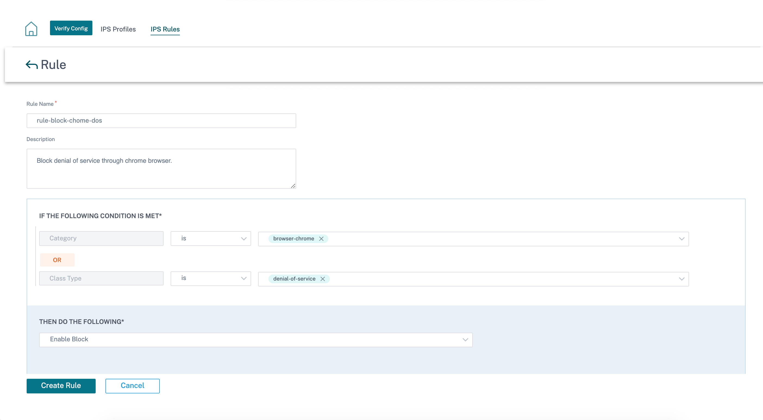
Task: Switch to IPS Rules tab
Action: [x=165, y=29]
